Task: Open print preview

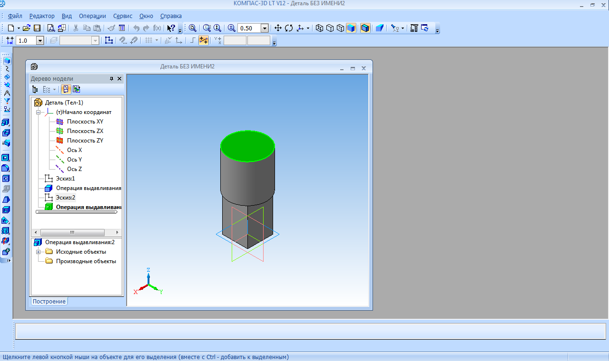Action: coord(51,28)
